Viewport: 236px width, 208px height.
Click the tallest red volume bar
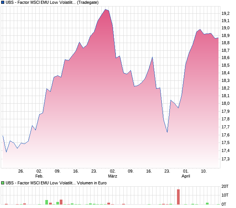179,197
